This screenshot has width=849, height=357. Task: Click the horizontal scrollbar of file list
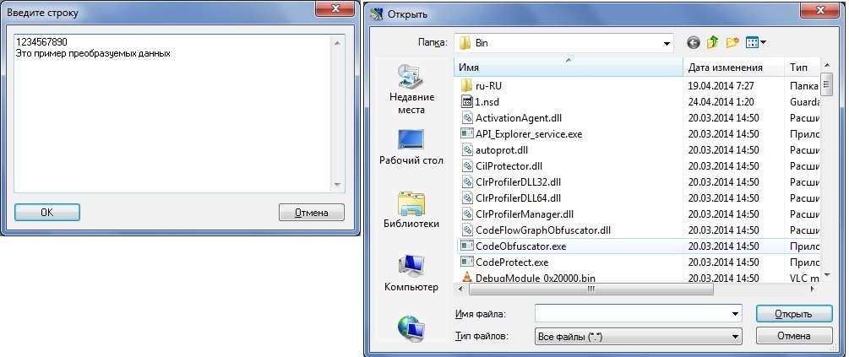click(x=591, y=289)
